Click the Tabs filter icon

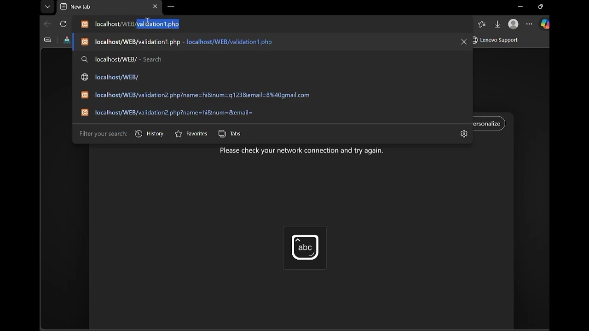coord(222,134)
